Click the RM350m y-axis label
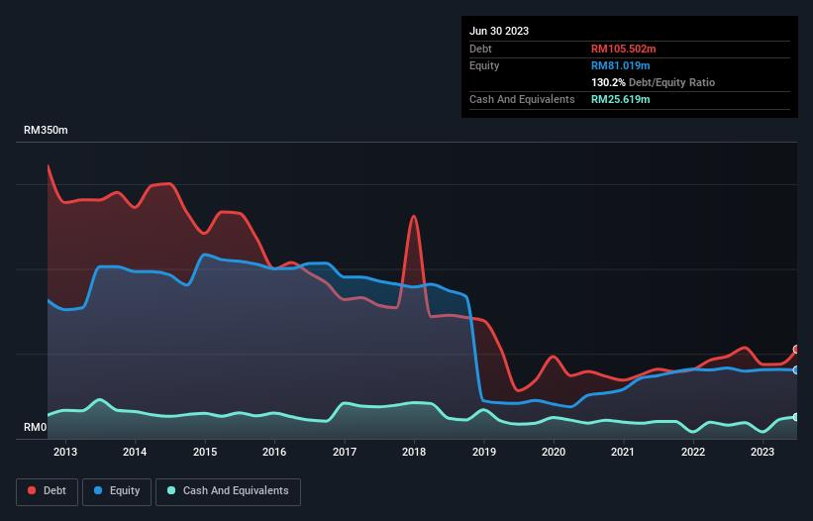Image resolution: width=813 pixels, height=521 pixels. (46, 130)
